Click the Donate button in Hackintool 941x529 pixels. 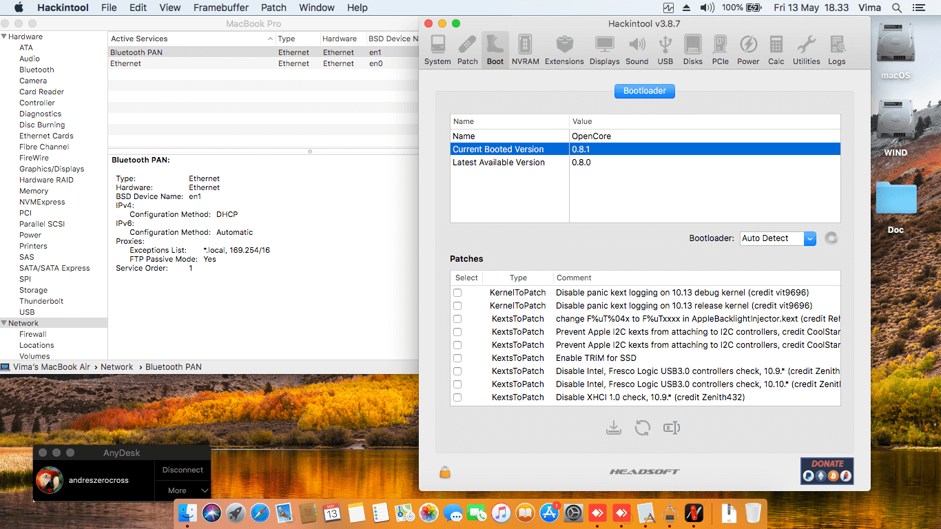(x=827, y=470)
